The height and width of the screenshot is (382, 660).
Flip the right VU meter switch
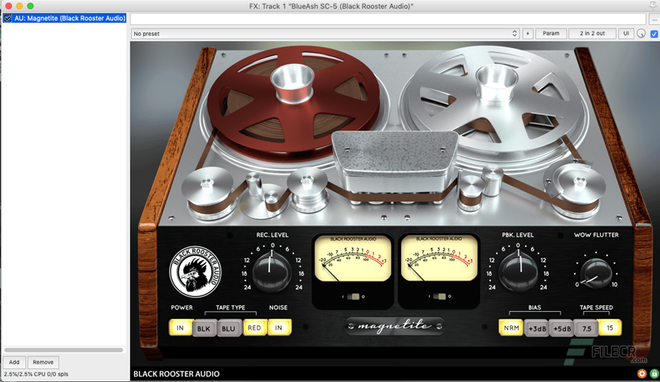click(439, 297)
